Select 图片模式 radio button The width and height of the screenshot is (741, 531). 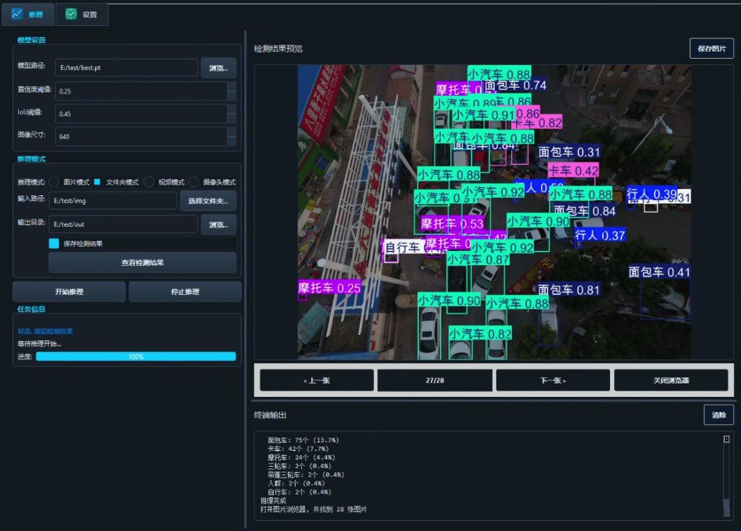click(x=54, y=182)
